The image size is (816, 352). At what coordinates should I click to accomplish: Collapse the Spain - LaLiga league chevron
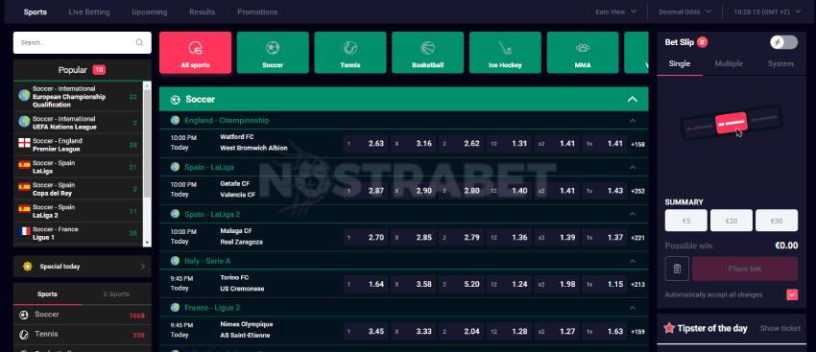633,168
